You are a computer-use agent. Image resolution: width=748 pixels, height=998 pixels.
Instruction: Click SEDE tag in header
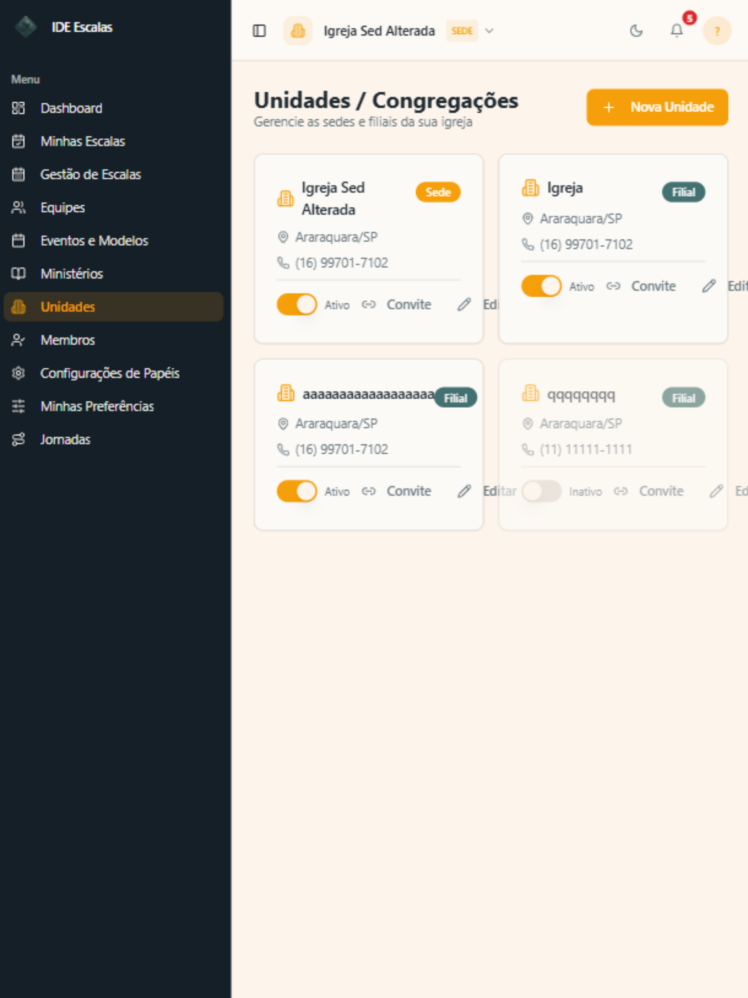point(462,31)
